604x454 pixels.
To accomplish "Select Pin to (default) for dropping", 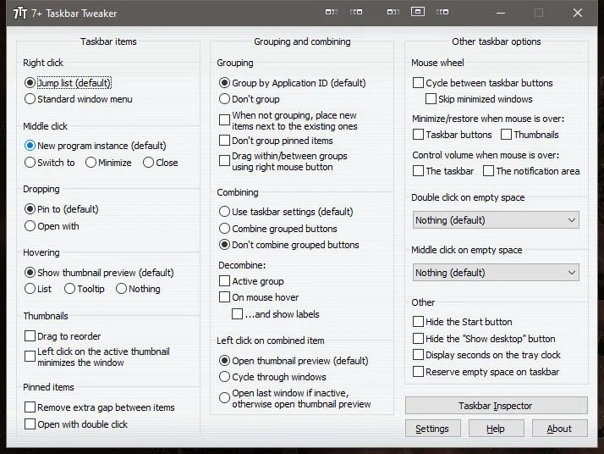I will (x=61, y=209).
